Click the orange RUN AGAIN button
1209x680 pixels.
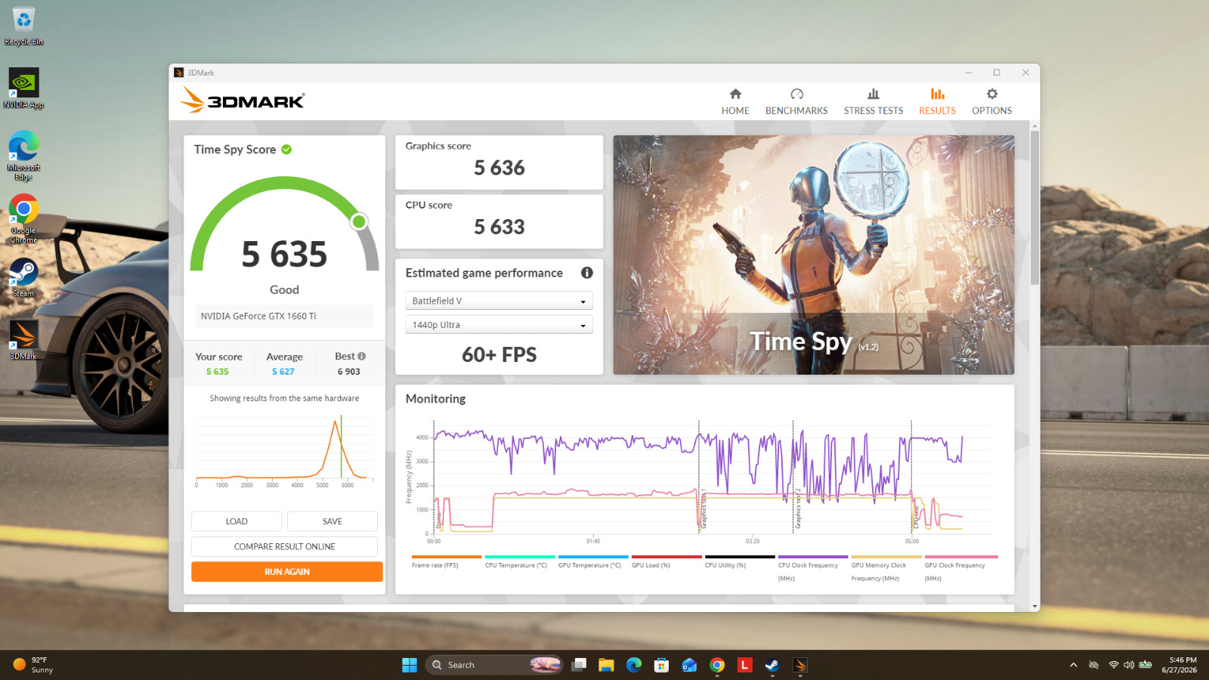pos(286,572)
